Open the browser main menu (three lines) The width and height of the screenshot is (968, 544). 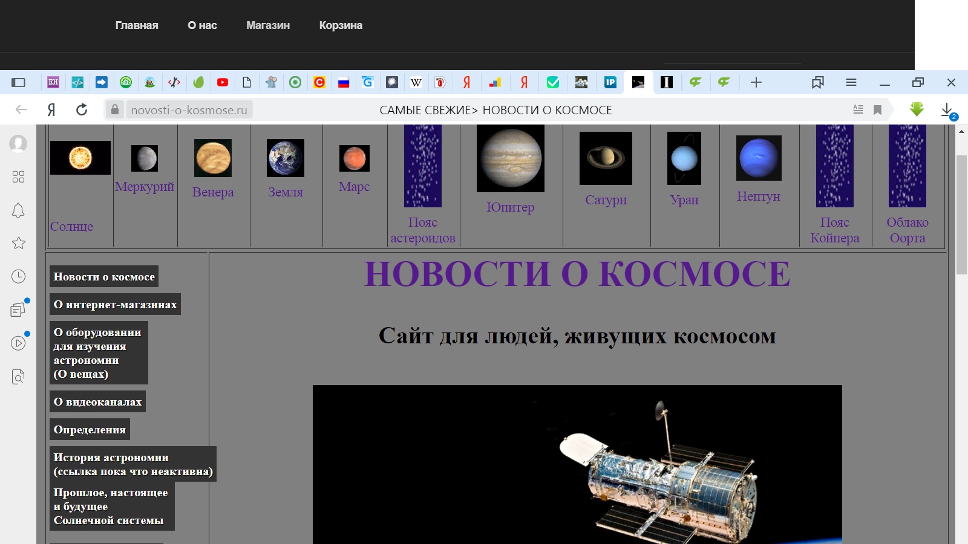coord(851,82)
